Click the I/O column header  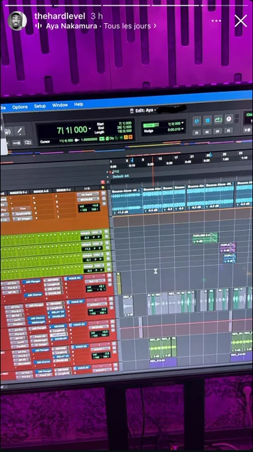tap(86, 189)
